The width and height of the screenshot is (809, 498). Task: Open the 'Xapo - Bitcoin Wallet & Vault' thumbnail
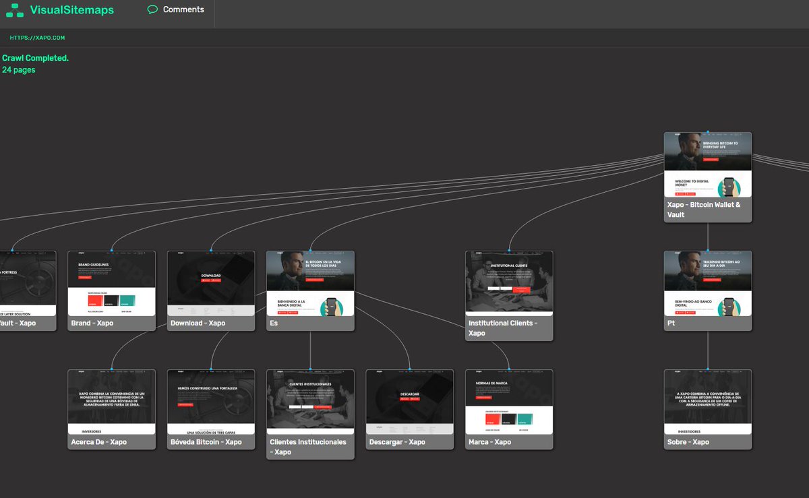[x=708, y=165]
